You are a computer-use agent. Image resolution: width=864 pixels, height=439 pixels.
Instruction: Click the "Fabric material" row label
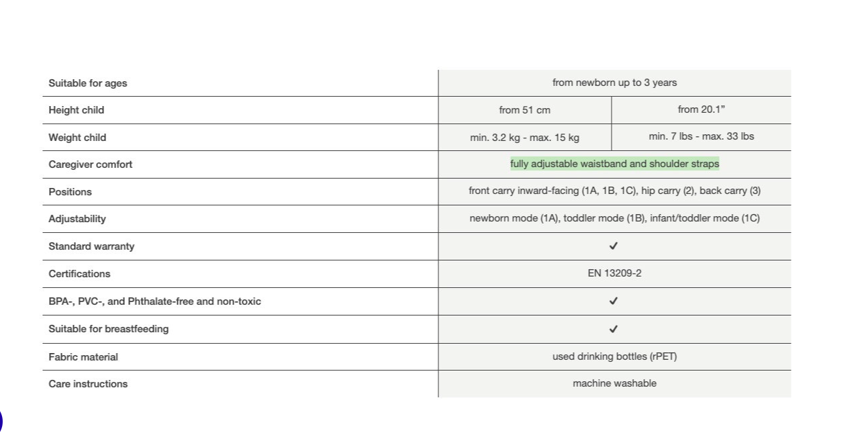click(x=83, y=357)
